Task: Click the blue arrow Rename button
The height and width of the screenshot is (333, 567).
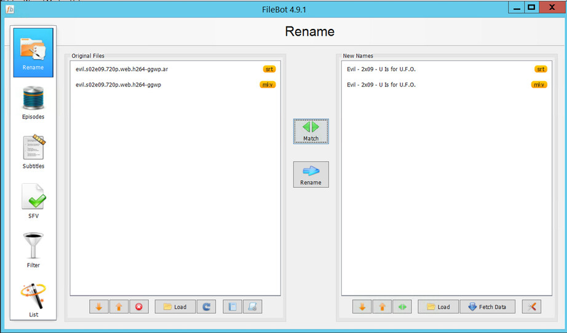Action: [x=311, y=174]
